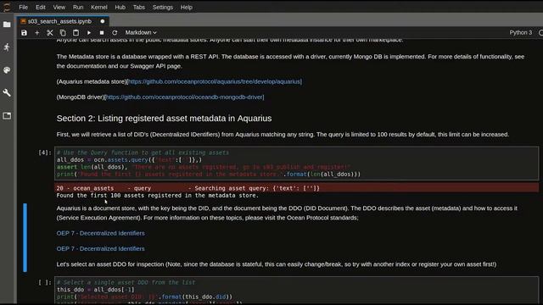The height and width of the screenshot is (305, 543).
Task: Cut selected cell with scissors icon
Action: pos(50,32)
